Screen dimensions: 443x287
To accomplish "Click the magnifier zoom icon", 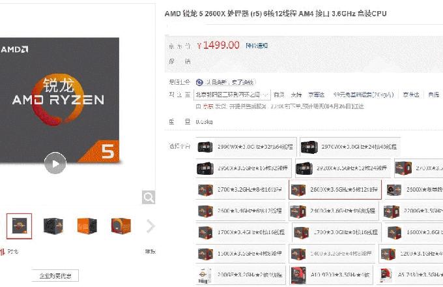I will point(149,197).
